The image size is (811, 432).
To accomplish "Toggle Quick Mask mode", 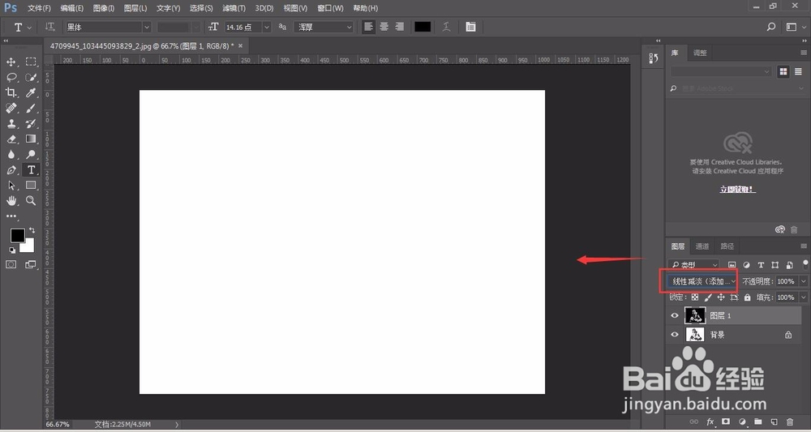I will 11,264.
